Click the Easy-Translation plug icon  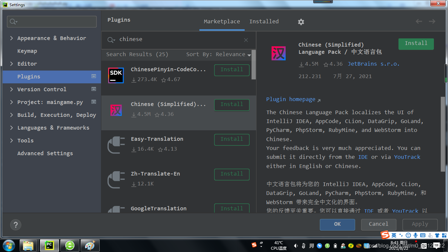tap(116, 145)
